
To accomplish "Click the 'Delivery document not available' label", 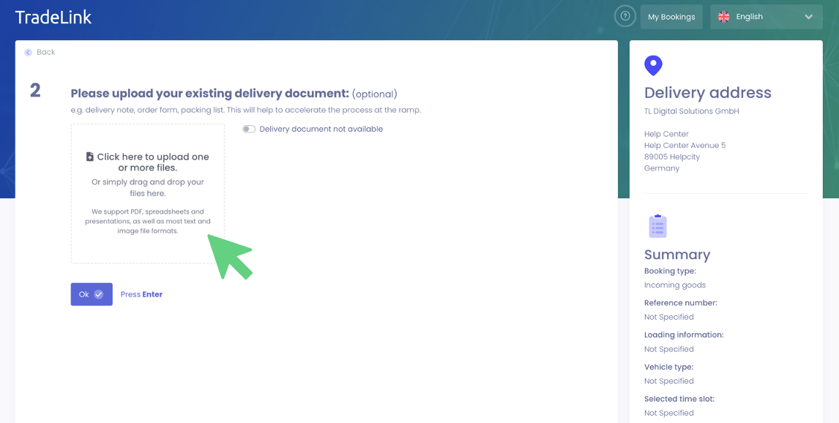I will [321, 130].
